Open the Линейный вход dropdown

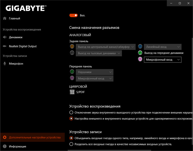pyautogui.click(x=163, y=47)
